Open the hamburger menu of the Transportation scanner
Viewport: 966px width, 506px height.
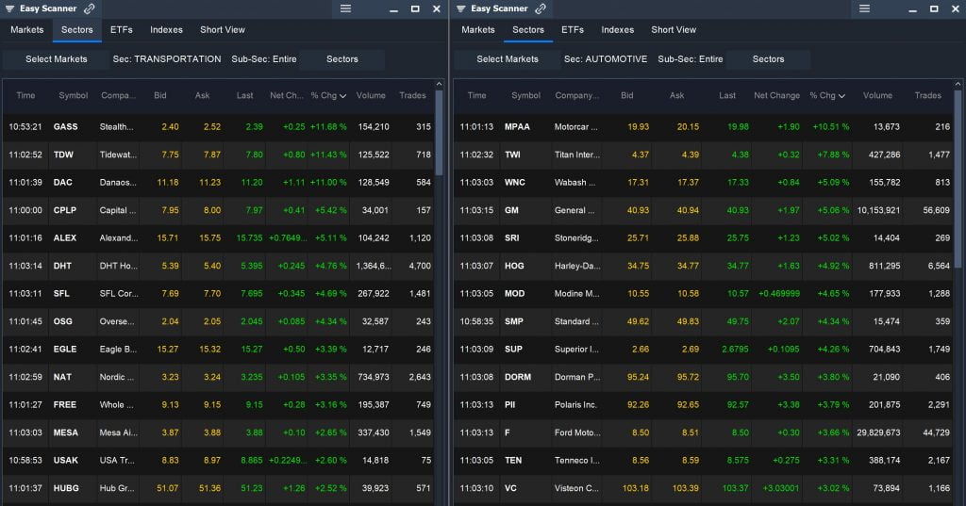point(345,8)
